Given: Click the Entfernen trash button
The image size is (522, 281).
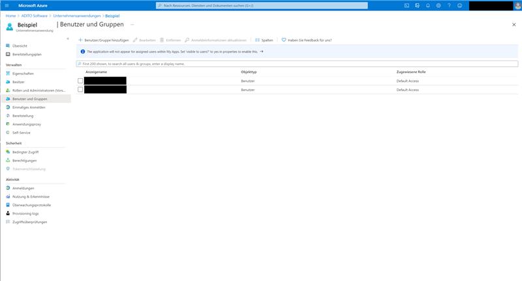Looking at the screenshot, I should [x=170, y=40].
